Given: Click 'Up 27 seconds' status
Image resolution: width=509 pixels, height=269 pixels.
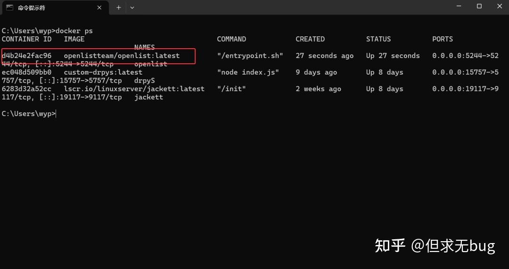Looking at the screenshot, I should coord(393,56).
